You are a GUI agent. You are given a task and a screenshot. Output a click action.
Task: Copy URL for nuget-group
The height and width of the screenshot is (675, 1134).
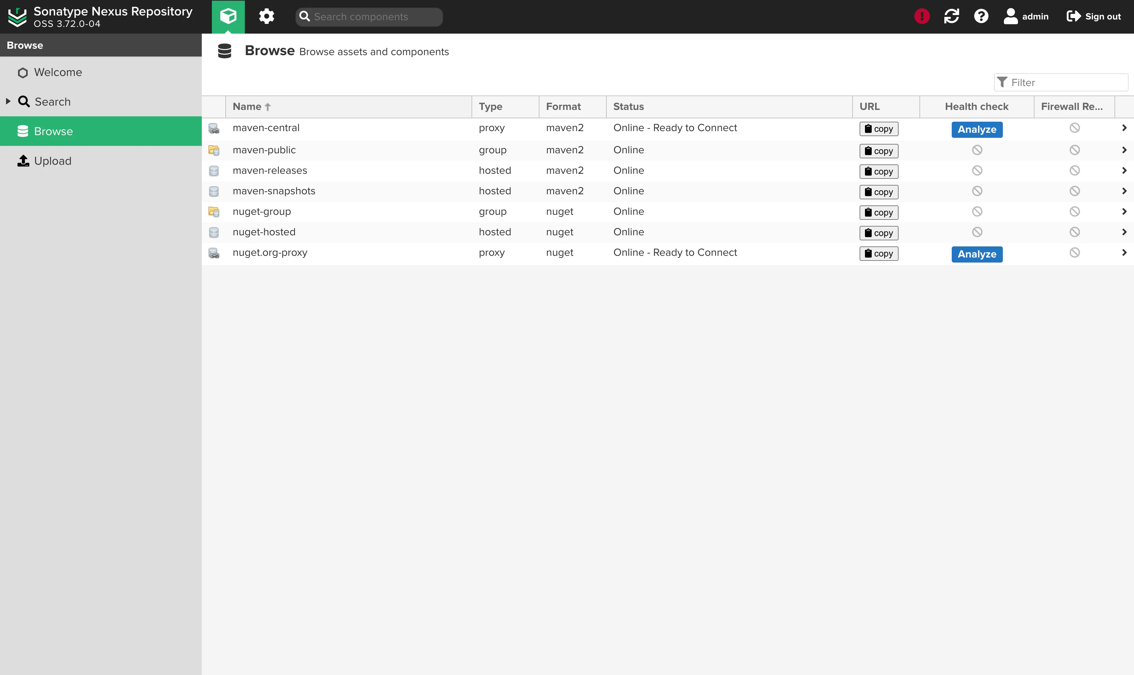pyautogui.click(x=879, y=212)
